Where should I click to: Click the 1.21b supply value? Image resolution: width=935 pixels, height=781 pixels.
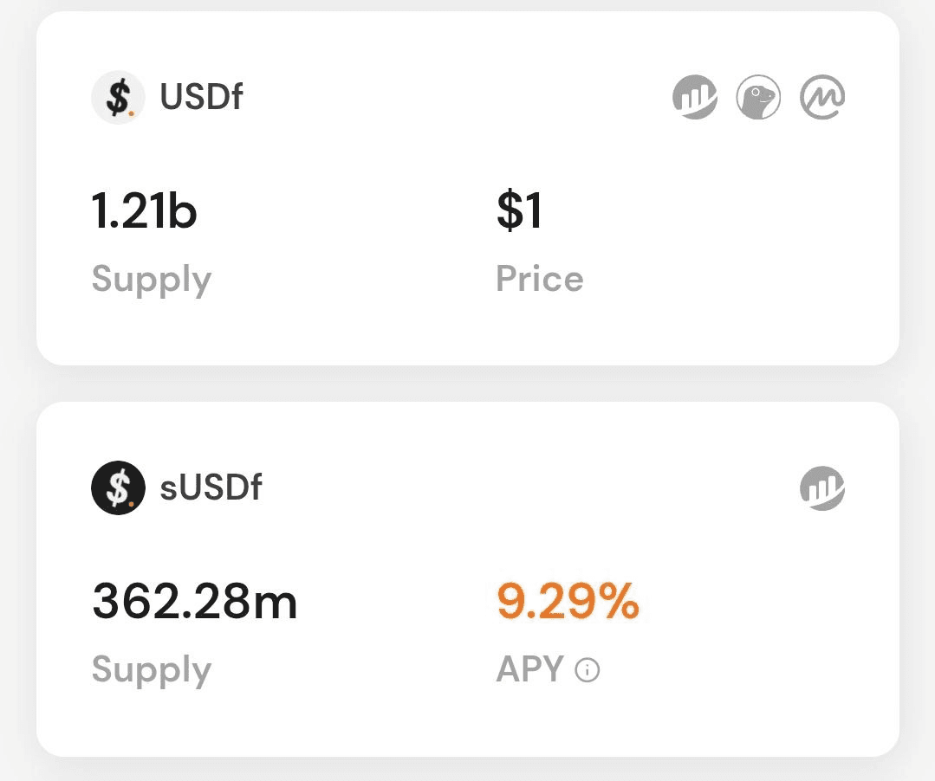tap(145, 211)
